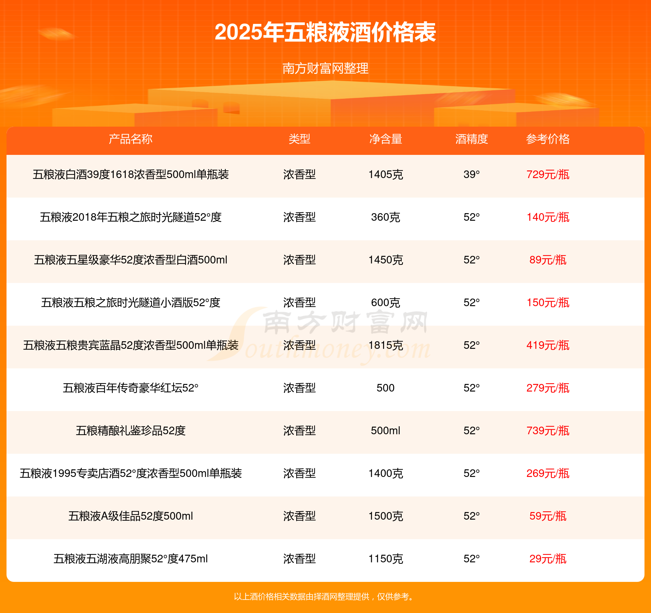Select product name "五粮液五星级豪华52度浓香型白酒500ml"
The height and width of the screenshot is (613, 651).
[131, 260]
